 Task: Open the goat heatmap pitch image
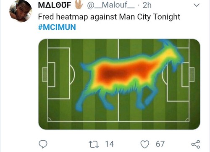[119, 84]
